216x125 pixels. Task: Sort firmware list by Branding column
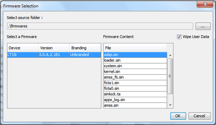pyautogui.click(x=85, y=48)
